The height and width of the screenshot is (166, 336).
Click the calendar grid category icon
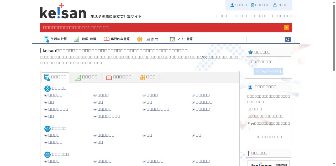[x=47, y=154]
